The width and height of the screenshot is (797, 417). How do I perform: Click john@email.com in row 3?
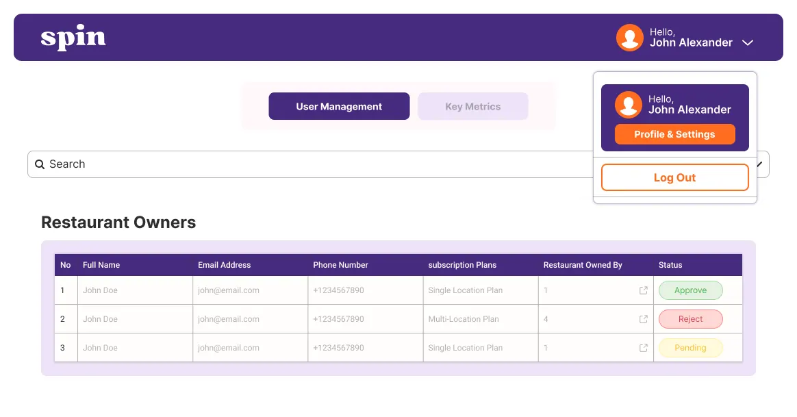pyautogui.click(x=228, y=348)
